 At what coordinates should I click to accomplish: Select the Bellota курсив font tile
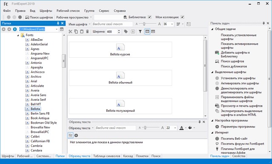pyautogui.click(x=120, y=50)
